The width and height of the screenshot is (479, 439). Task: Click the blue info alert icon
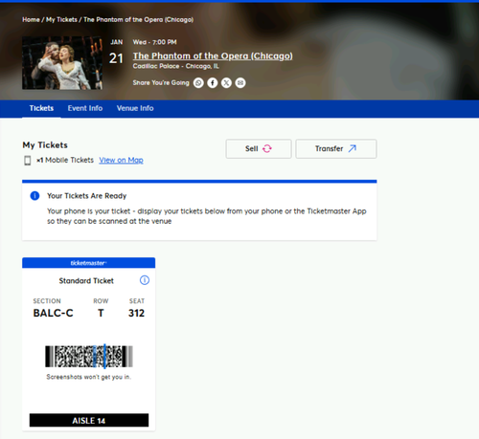pos(34,196)
